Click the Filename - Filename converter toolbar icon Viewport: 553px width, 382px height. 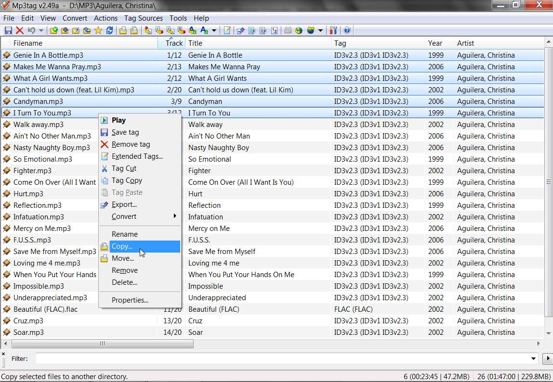pos(171,31)
